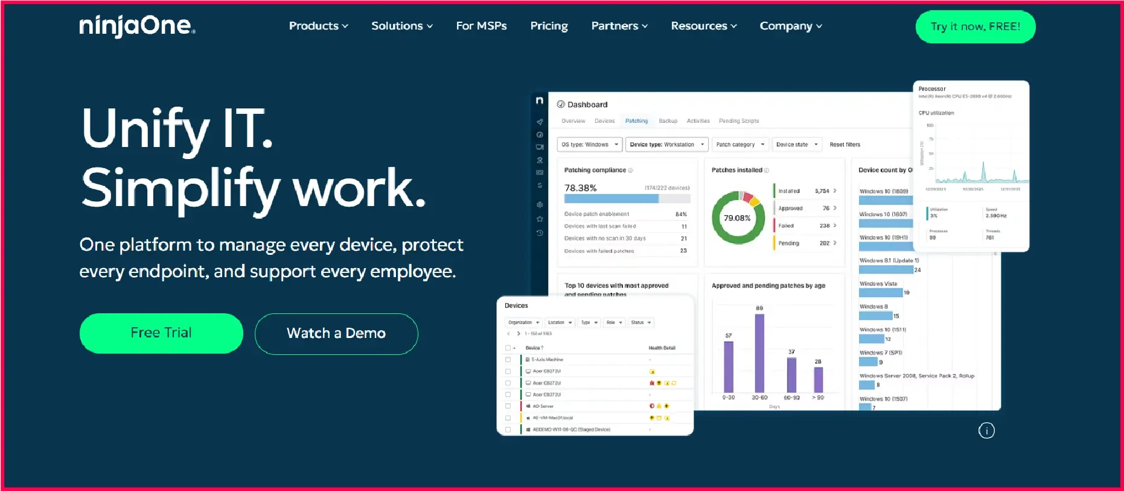Open the user sidebar icon
The width and height of the screenshot is (1124, 491).
pos(540,160)
